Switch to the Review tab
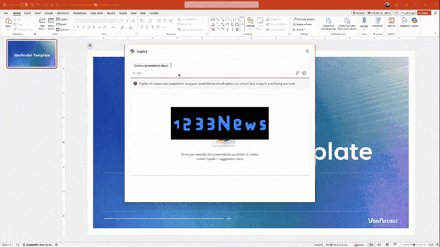 pos(123,13)
